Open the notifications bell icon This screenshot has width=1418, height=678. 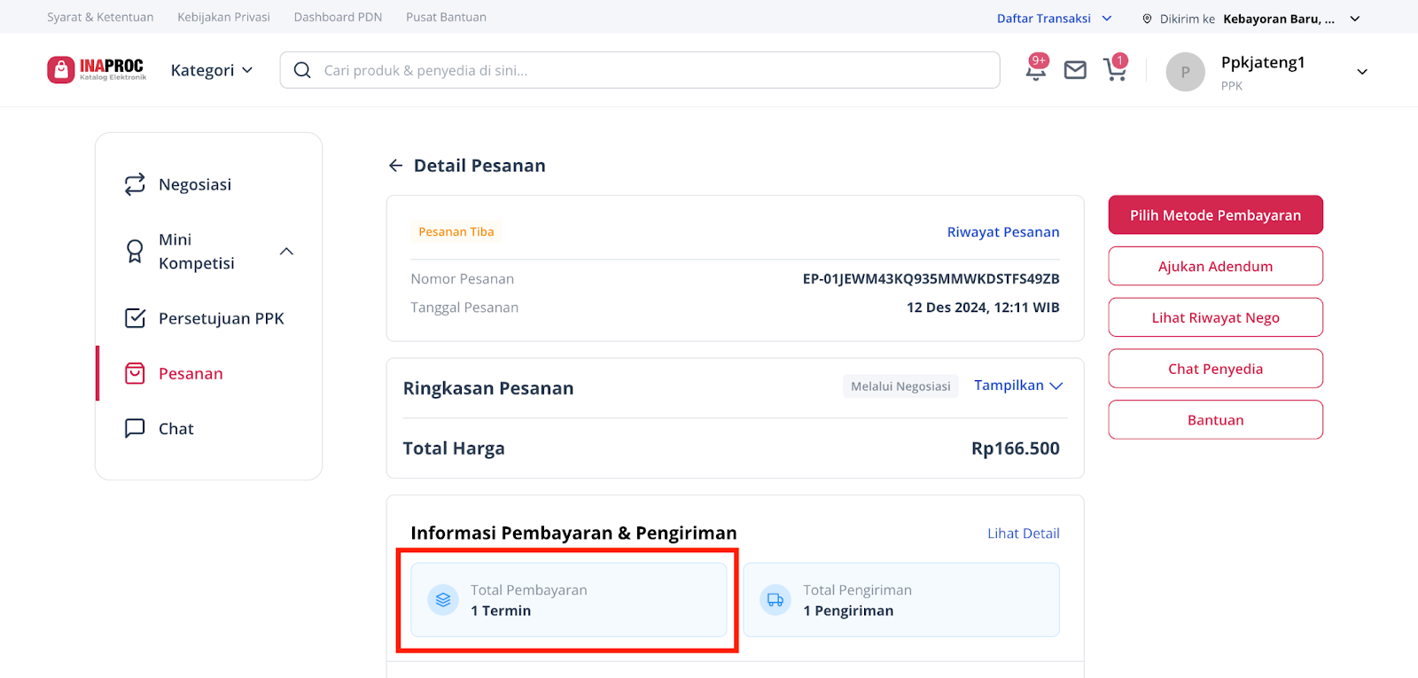coord(1036,69)
